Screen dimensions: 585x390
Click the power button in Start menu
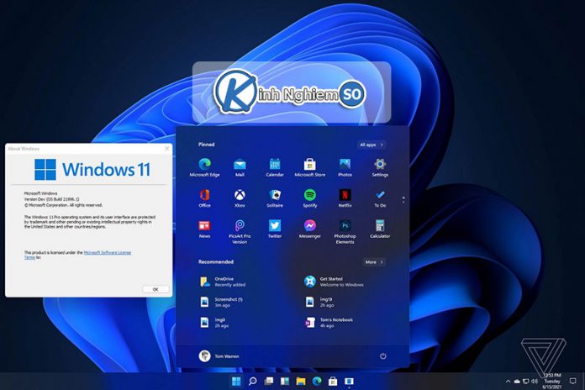382,356
